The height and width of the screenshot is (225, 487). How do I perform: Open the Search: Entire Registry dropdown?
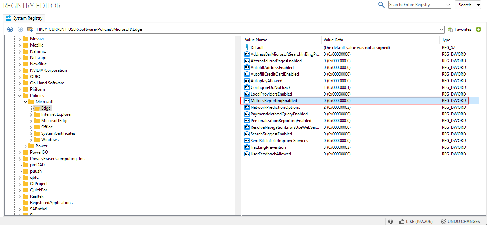(420, 5)
